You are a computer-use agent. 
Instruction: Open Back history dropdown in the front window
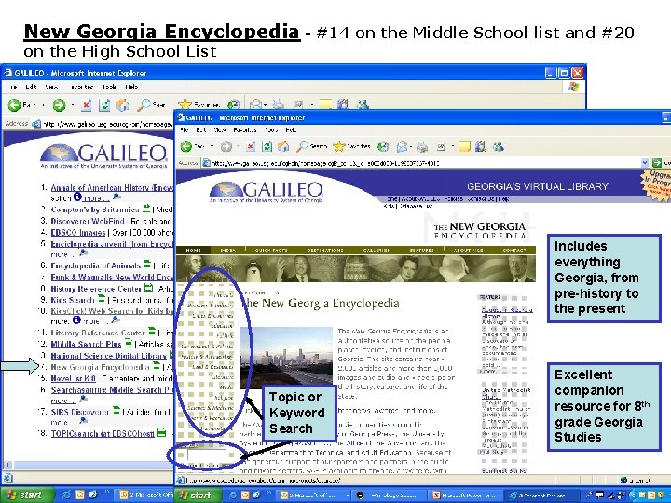coord(212,147)
